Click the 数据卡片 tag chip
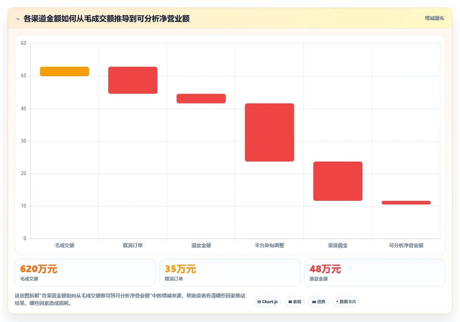This screenshot has width=460, height=322. pyautogui.click(x=346, y=302)
